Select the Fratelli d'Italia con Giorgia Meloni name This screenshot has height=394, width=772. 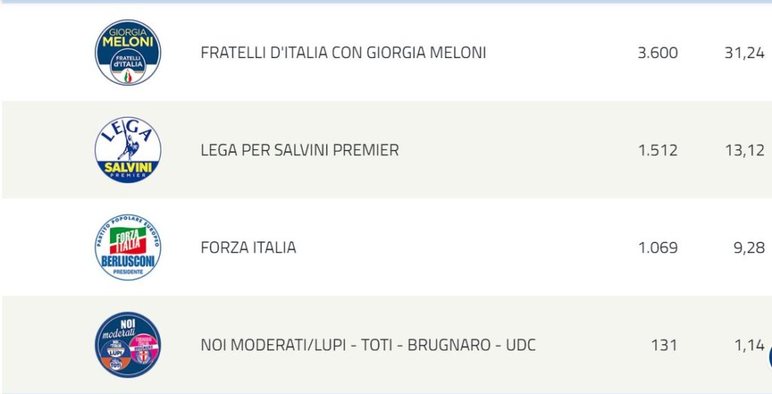[x=343, y=53]
